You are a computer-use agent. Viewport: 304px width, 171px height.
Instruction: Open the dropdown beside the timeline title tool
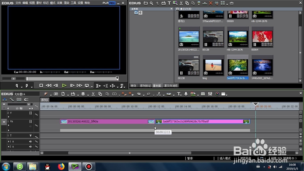181,95
